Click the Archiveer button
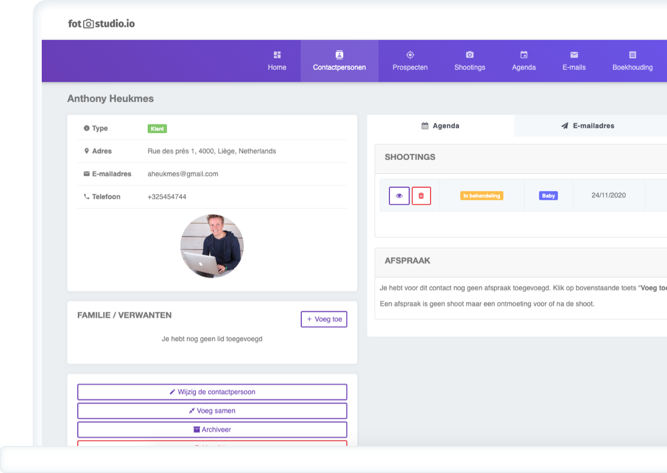667x473 pixels. (x=212, y=430)
